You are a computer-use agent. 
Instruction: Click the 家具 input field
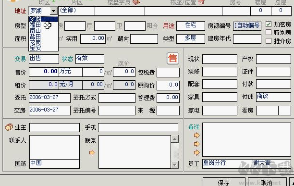click(x=220, y=97)
